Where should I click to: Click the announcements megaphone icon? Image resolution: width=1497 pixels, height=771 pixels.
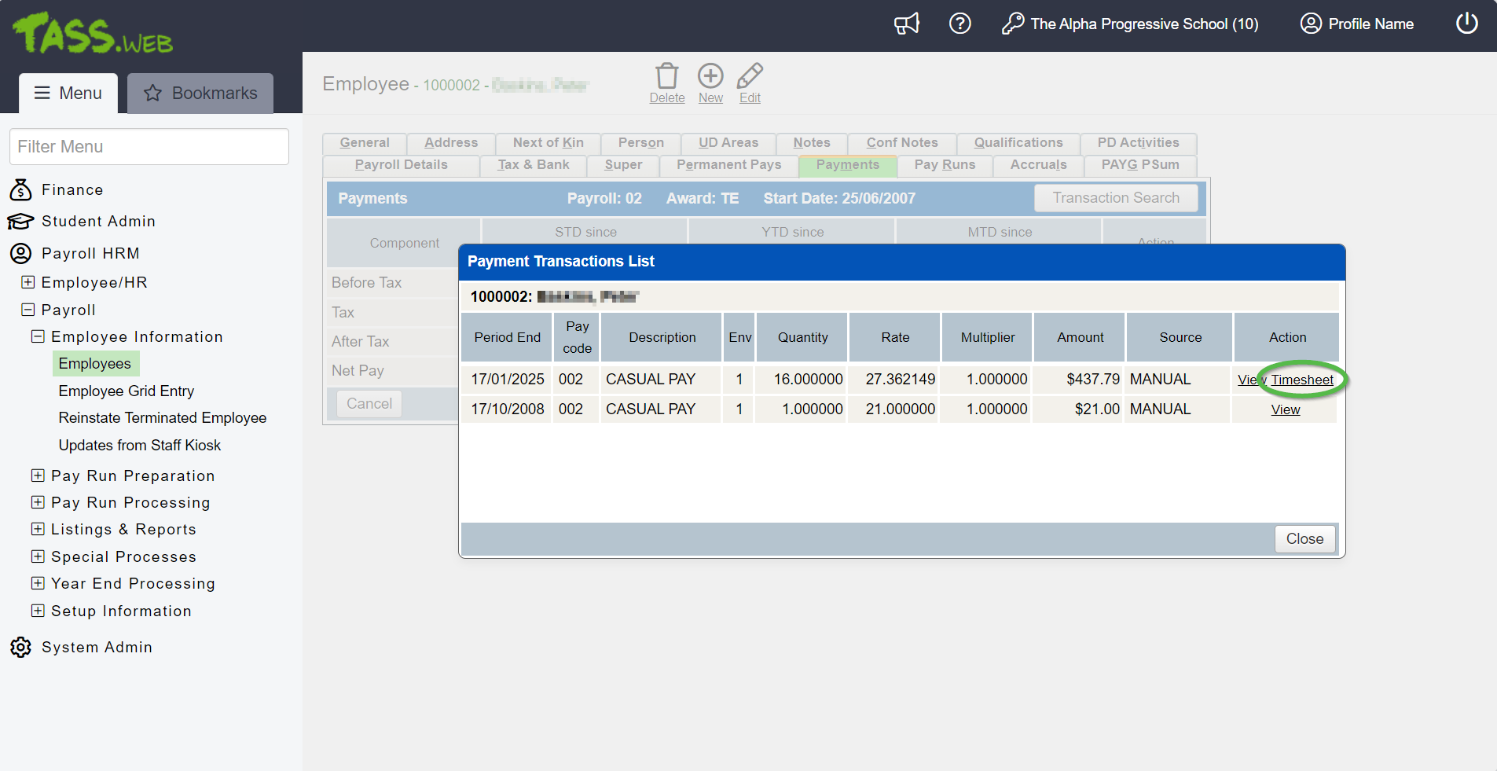[x=906, y=24]
